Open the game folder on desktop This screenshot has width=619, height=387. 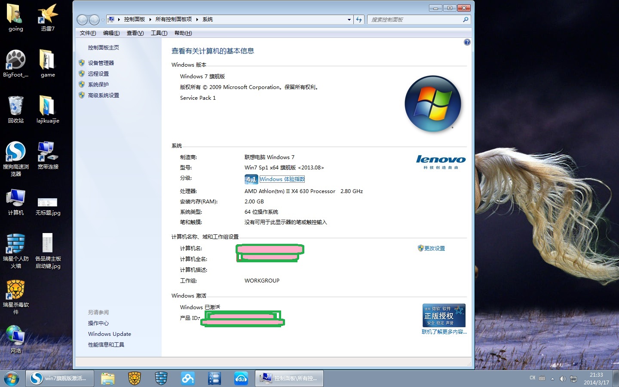pyautogui.click(x=48, y=63)
